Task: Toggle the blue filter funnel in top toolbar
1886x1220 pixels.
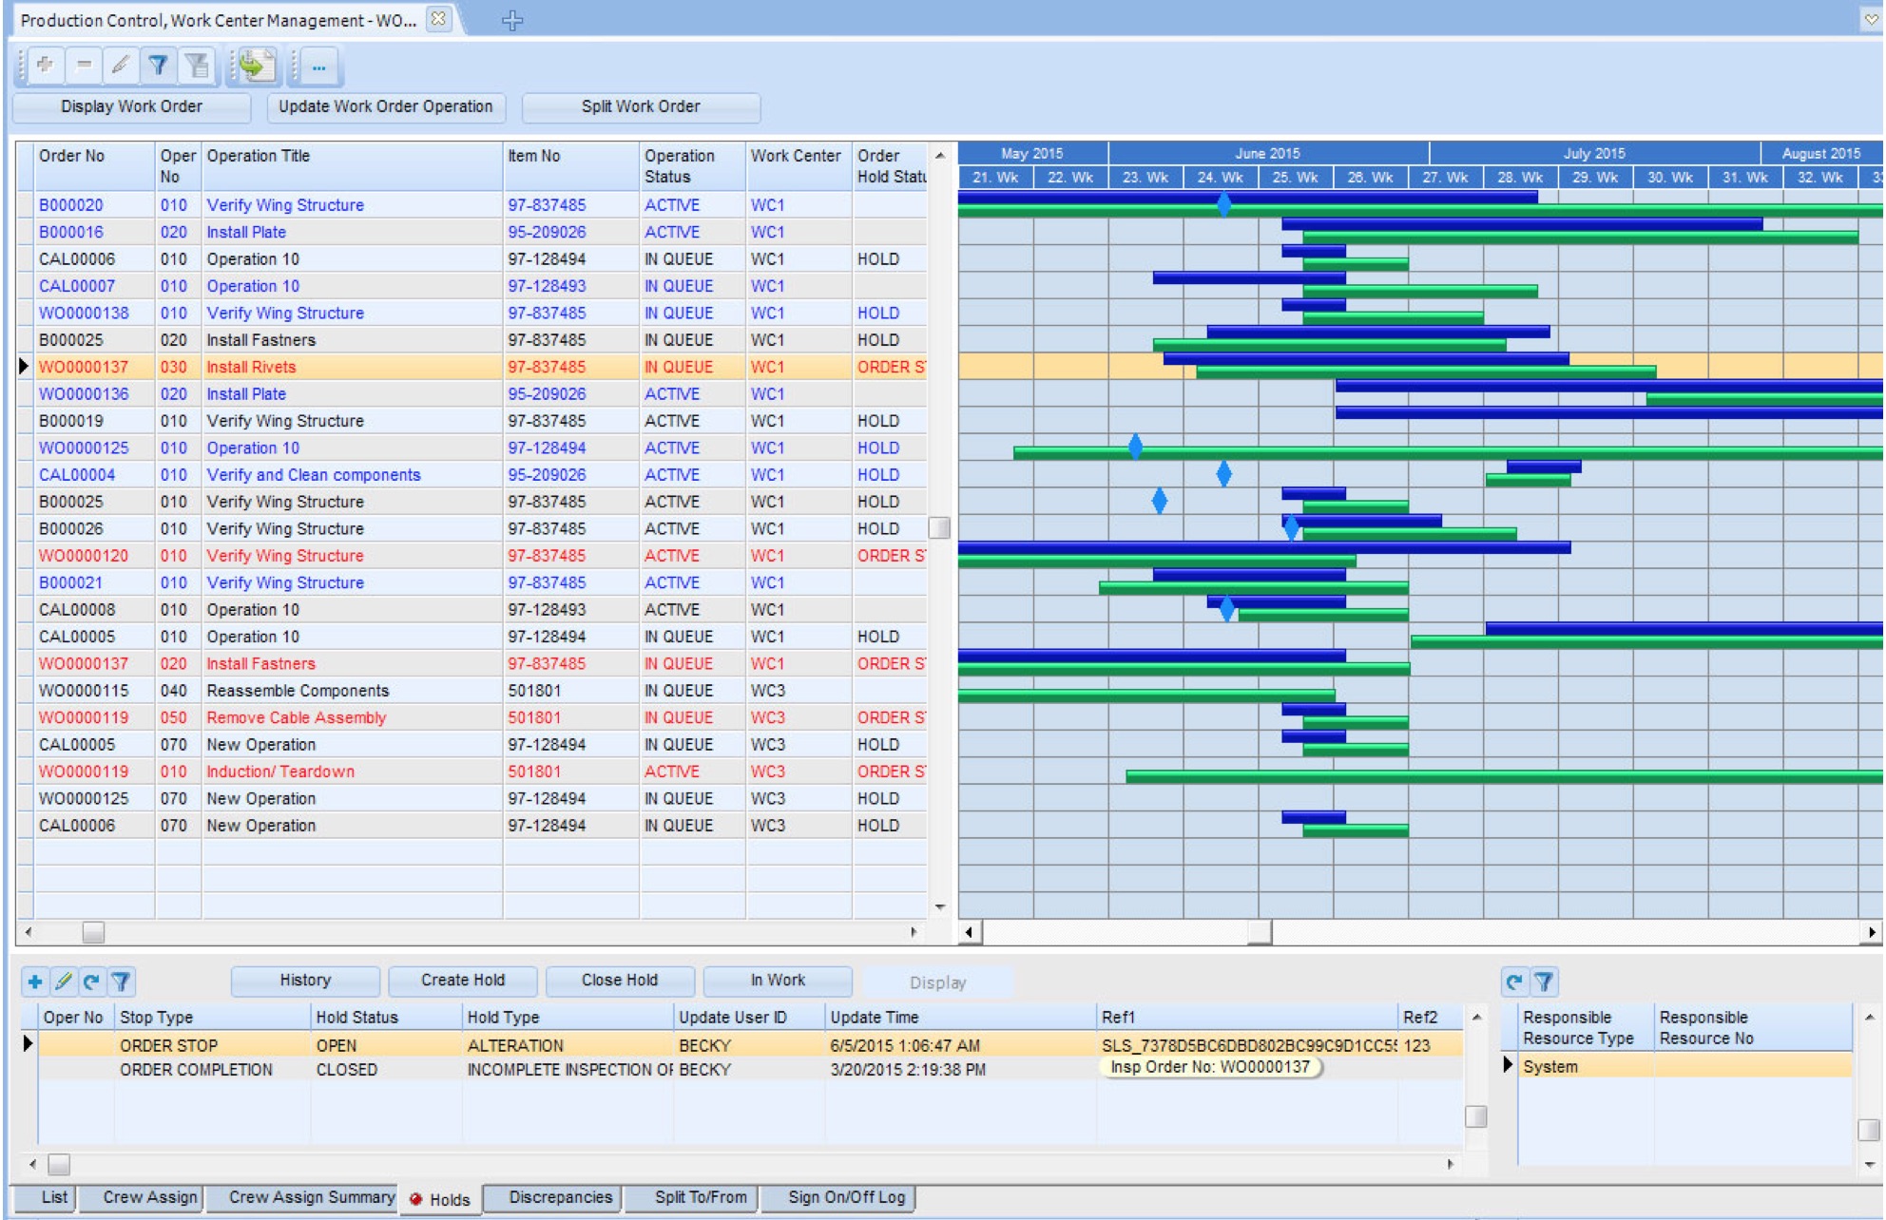Action: click(158, 66)
